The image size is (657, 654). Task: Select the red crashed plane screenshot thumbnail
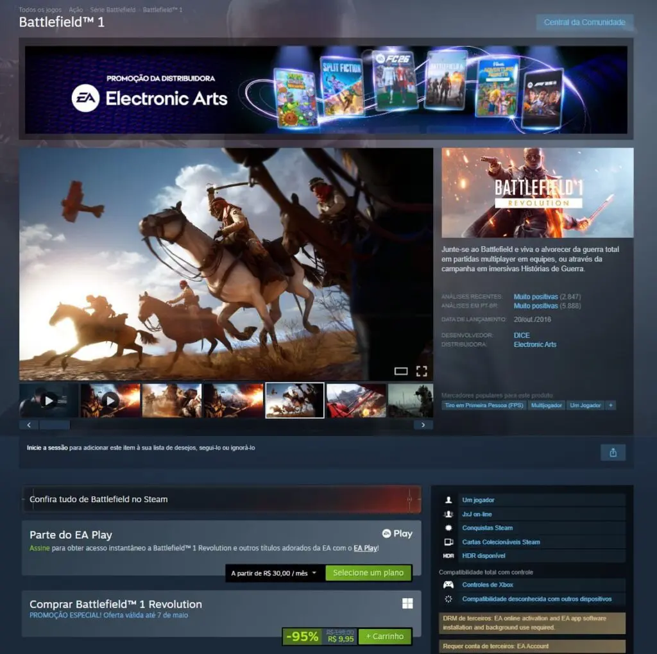(x=356, y=400)
